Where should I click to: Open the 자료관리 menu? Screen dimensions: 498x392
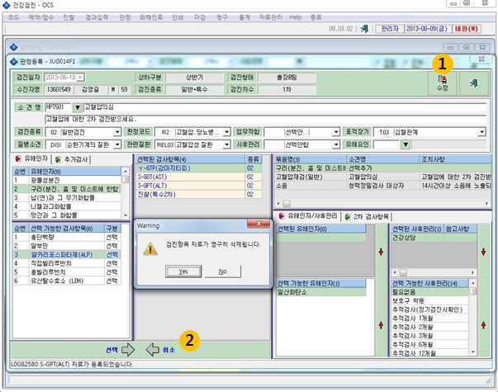(x=270, y=17)
